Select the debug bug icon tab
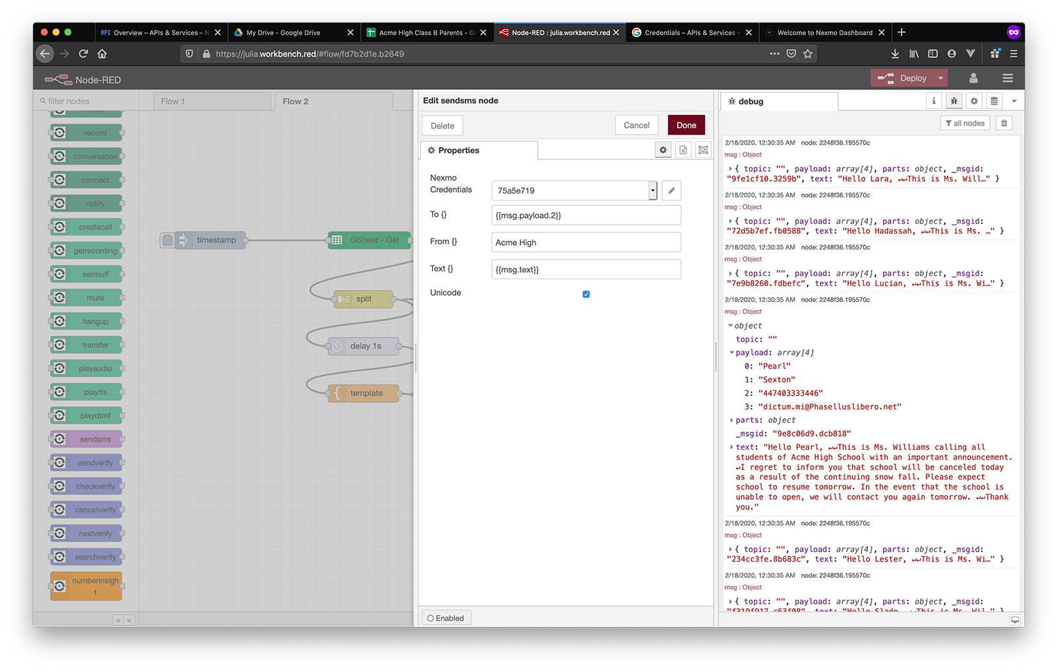1058x671 pixels. (954, 101)
